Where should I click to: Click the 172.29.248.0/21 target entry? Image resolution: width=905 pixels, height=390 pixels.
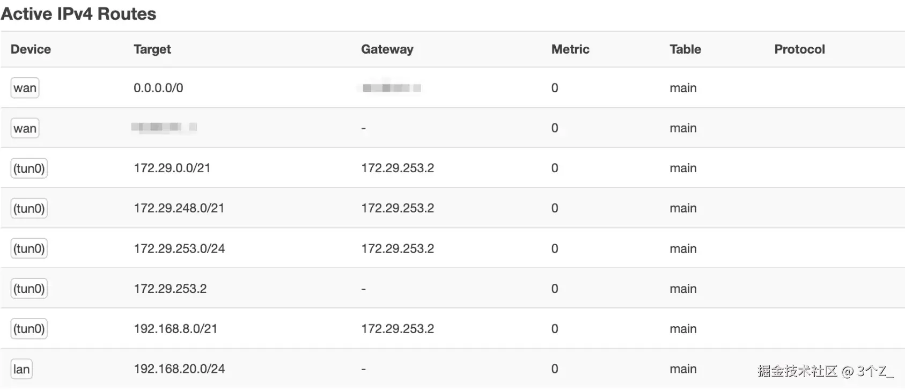(x=179, y=208)
